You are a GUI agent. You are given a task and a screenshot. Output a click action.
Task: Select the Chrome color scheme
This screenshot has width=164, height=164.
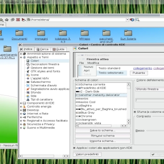[101, 116]
